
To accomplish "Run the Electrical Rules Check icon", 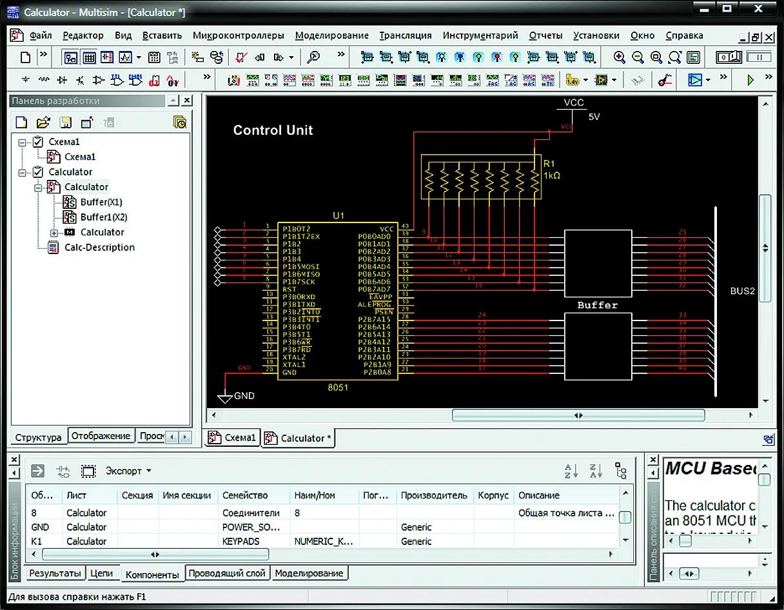I will (x=241, y=57).
